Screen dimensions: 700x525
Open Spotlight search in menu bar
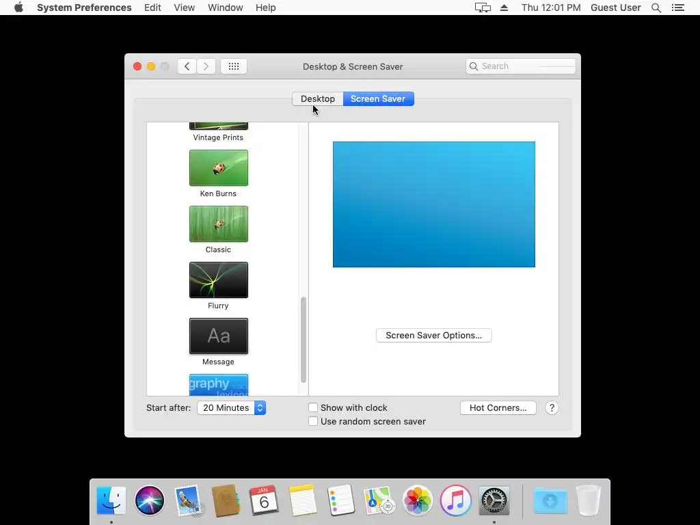coord(656,8)
